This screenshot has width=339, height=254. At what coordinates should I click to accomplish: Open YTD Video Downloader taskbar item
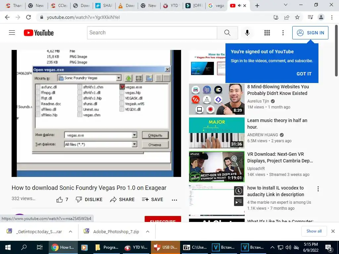pyautogui.click(x=136, y=247)
